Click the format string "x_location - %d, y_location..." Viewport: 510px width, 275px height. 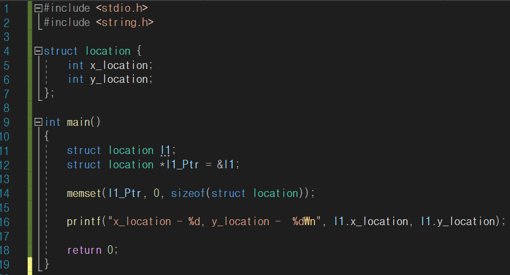click(x=215, y=222)
